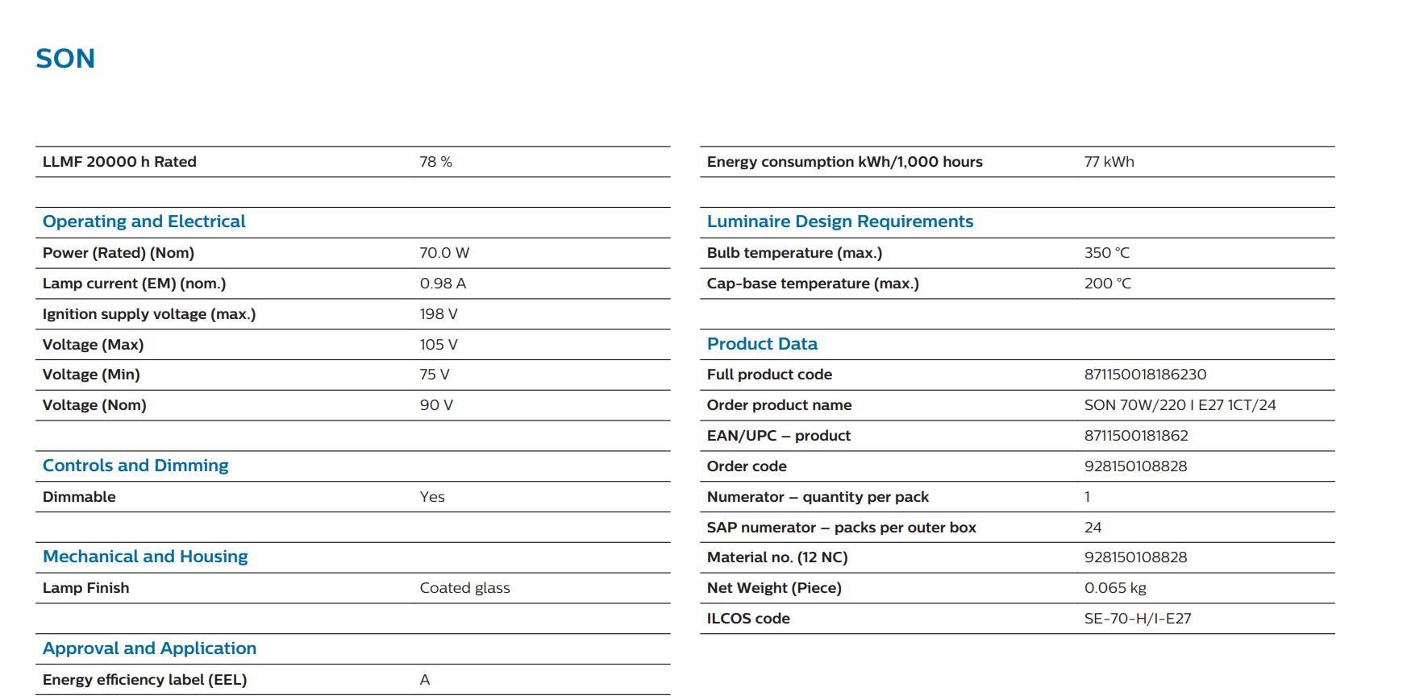This screenshot has width=1407, height=700.
Task: Select the ILCOS code label
Action: pos(749,619)
